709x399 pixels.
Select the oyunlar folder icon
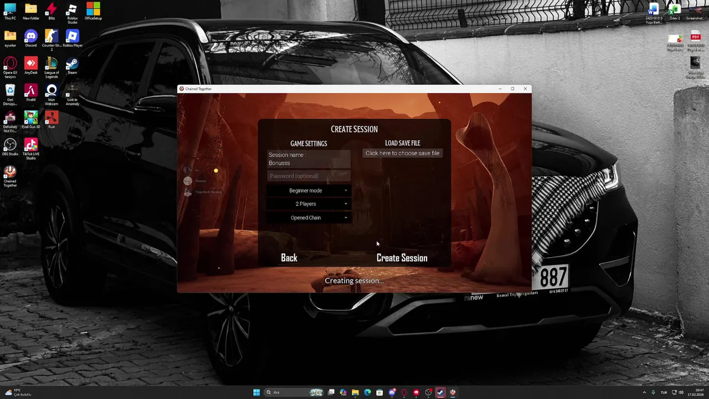pos(10,38)
